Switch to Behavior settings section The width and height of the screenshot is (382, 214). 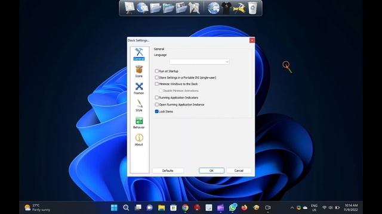pos(139,122)
